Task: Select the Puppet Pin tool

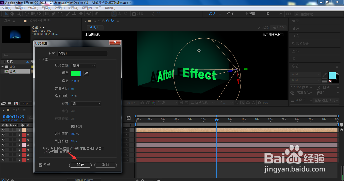Action: [96, 14]
